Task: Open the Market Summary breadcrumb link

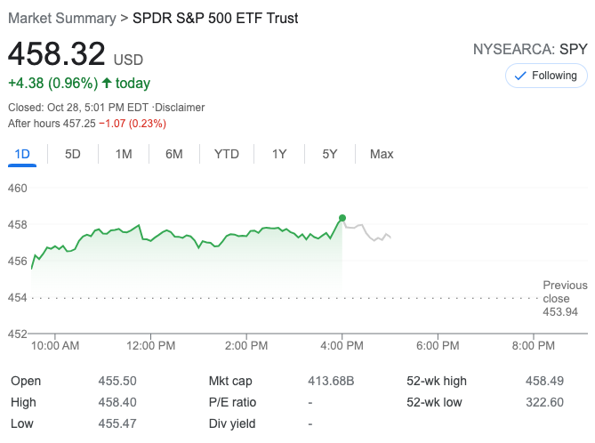Action: tap(62, 18)
